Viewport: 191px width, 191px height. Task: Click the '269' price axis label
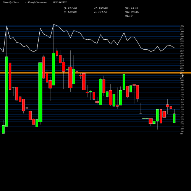click(x=182, y=51)
